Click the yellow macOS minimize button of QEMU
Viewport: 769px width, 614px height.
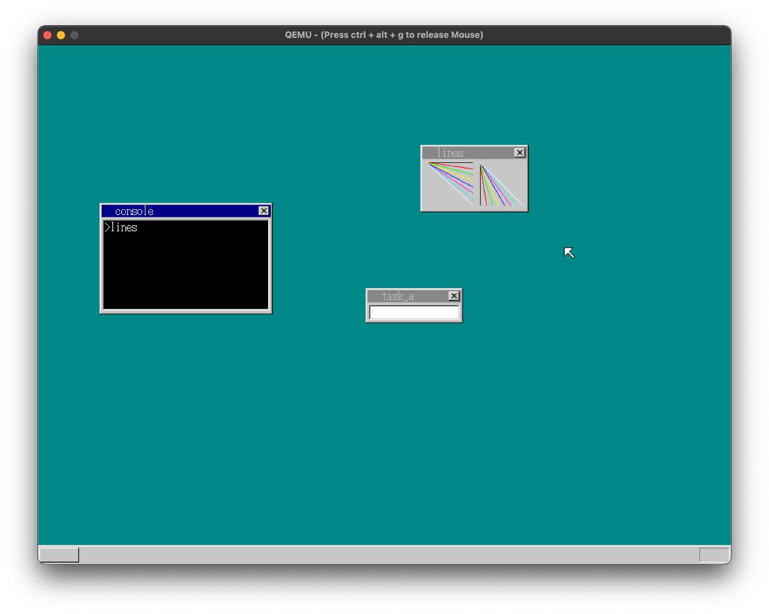[61, 35]
